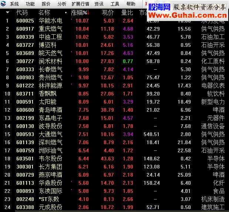This screenshot has height=212, width=229.
Task: Open the 功能 menu
Action: tap(30, 4)
